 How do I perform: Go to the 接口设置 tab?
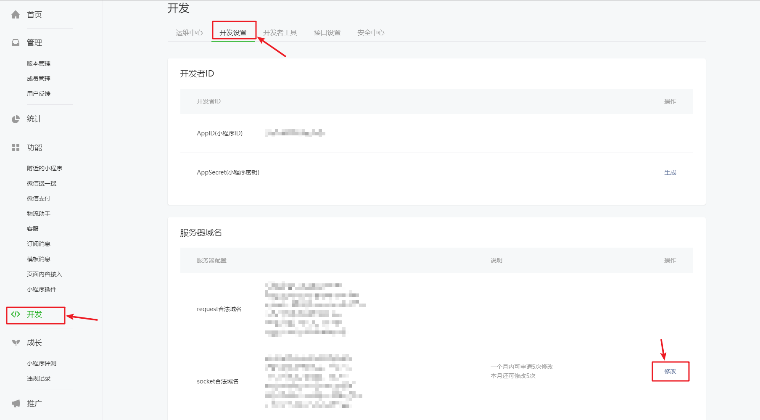coord(327,33)
